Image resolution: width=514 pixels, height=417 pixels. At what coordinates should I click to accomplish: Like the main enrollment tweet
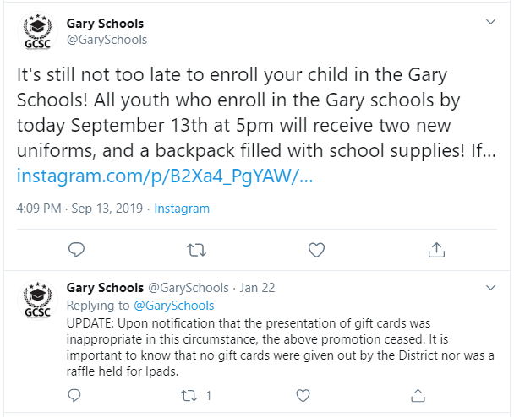[317, 250]
